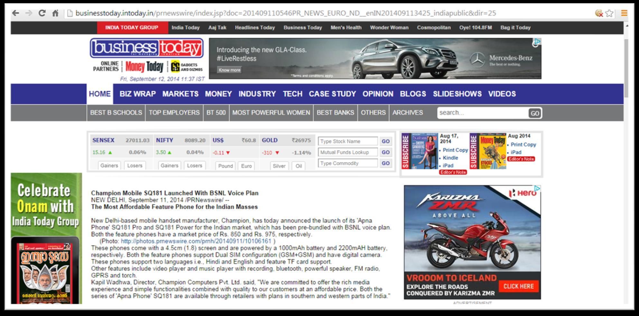Open the BLOGS section

pyautogui.click(x=413, y=94)
